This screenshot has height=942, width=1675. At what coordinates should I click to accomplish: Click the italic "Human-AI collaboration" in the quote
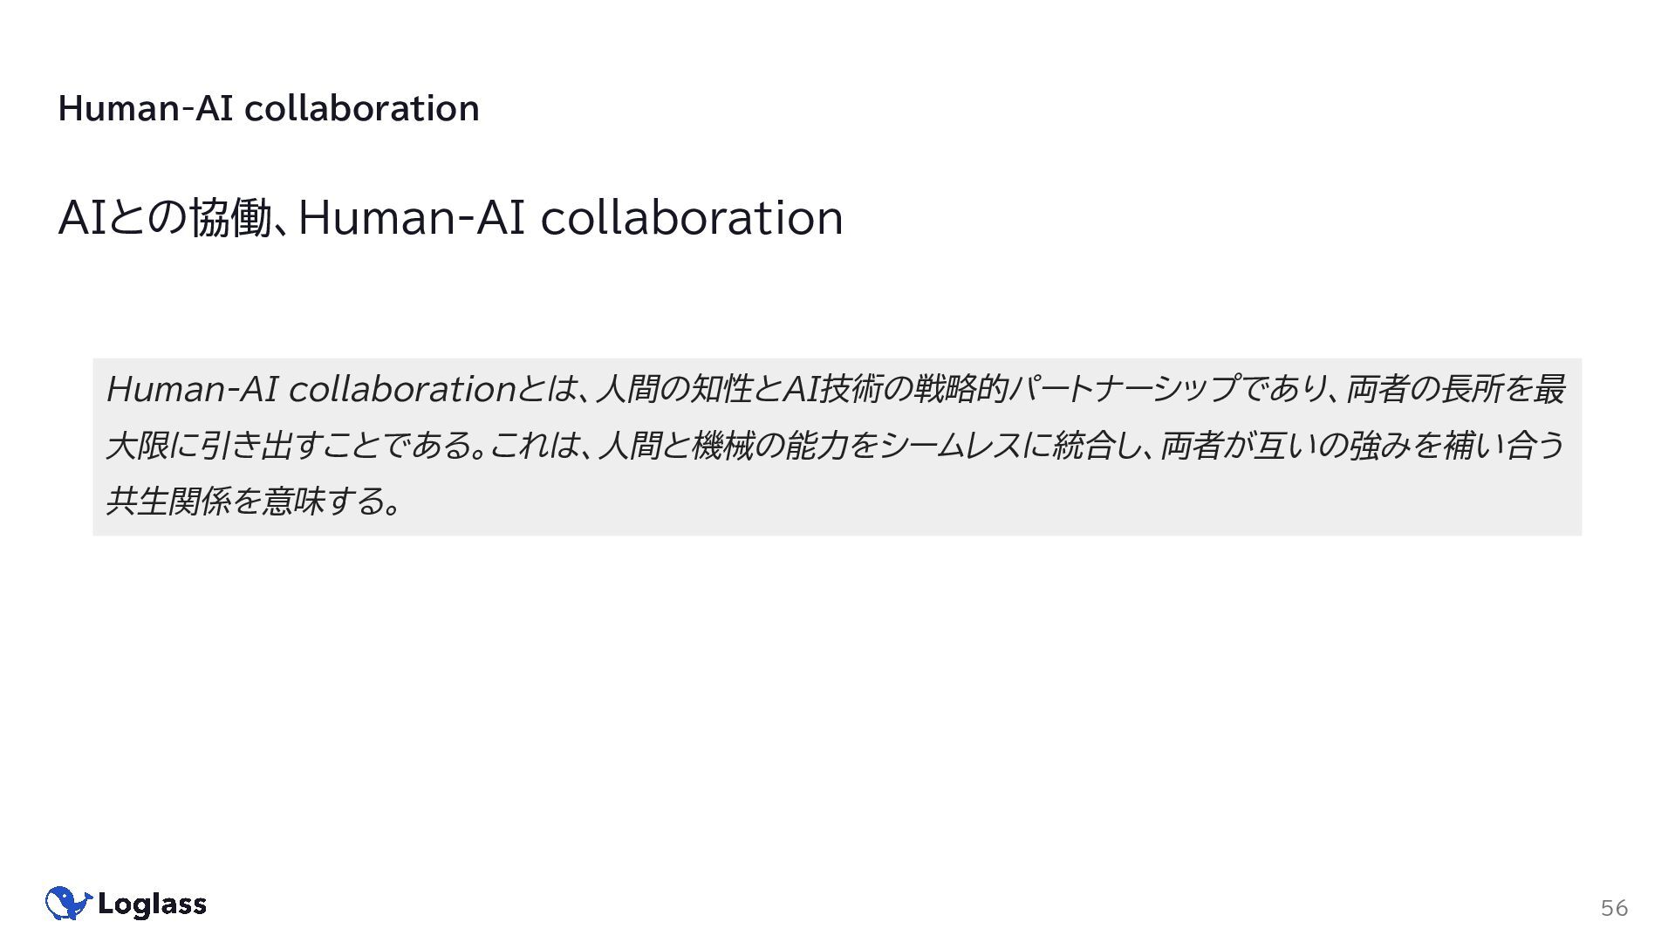pyautogui.click(x=311, y=389)
